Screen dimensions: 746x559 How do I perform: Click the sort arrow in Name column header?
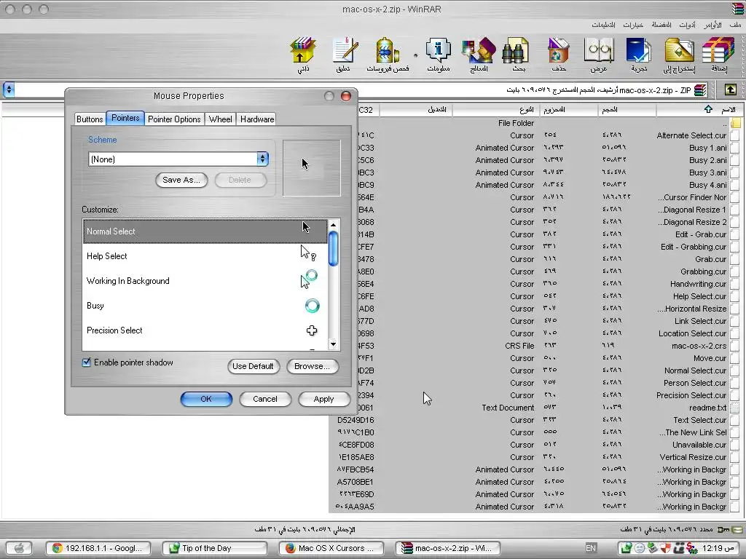[708, 109]
